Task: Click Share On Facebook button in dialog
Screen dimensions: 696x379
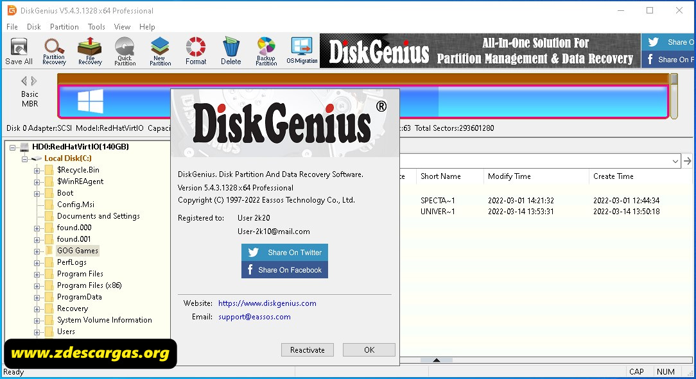Action: click(x=284, y=269)
